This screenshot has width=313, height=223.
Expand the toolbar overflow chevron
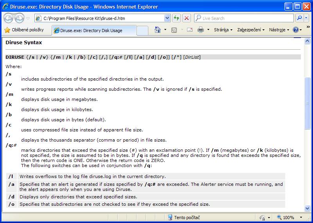click(308, 27)
